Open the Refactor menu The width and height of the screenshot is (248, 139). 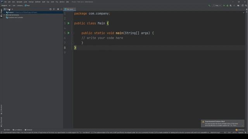coord(38,2)
